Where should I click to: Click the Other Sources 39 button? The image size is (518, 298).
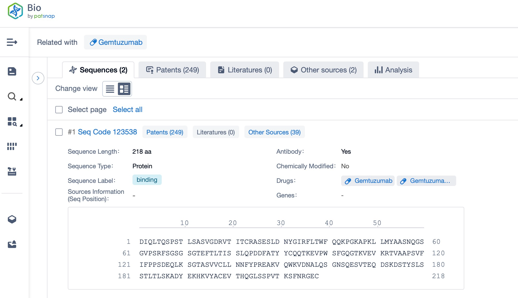tap(274, 132)
